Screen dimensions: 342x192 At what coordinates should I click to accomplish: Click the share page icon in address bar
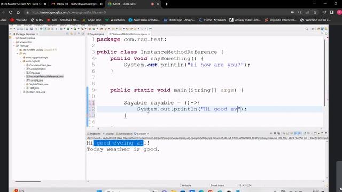click(307, 12)
